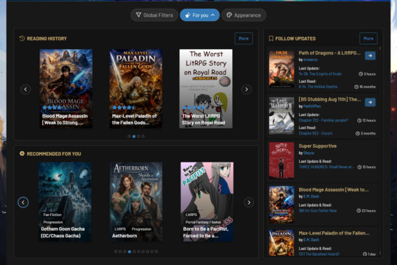Click Path of Dragons arrow button

click(x=370, y=56)
